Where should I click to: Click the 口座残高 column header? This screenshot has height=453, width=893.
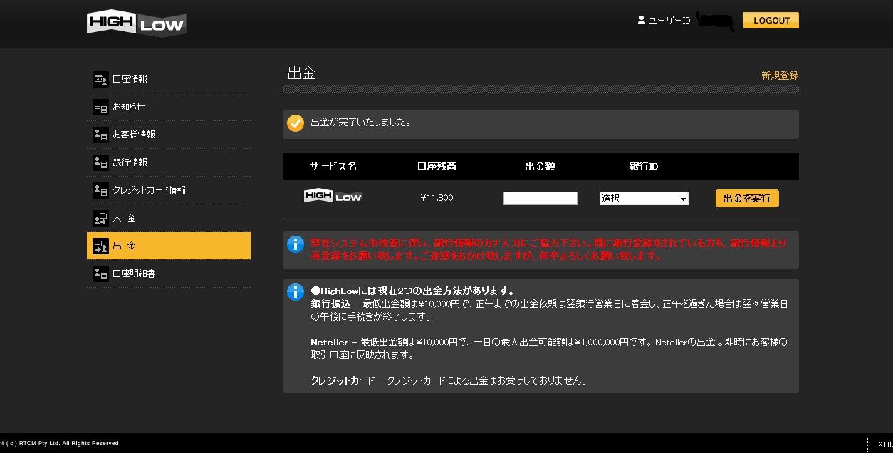pyautogui.click(x=437, y=167)
